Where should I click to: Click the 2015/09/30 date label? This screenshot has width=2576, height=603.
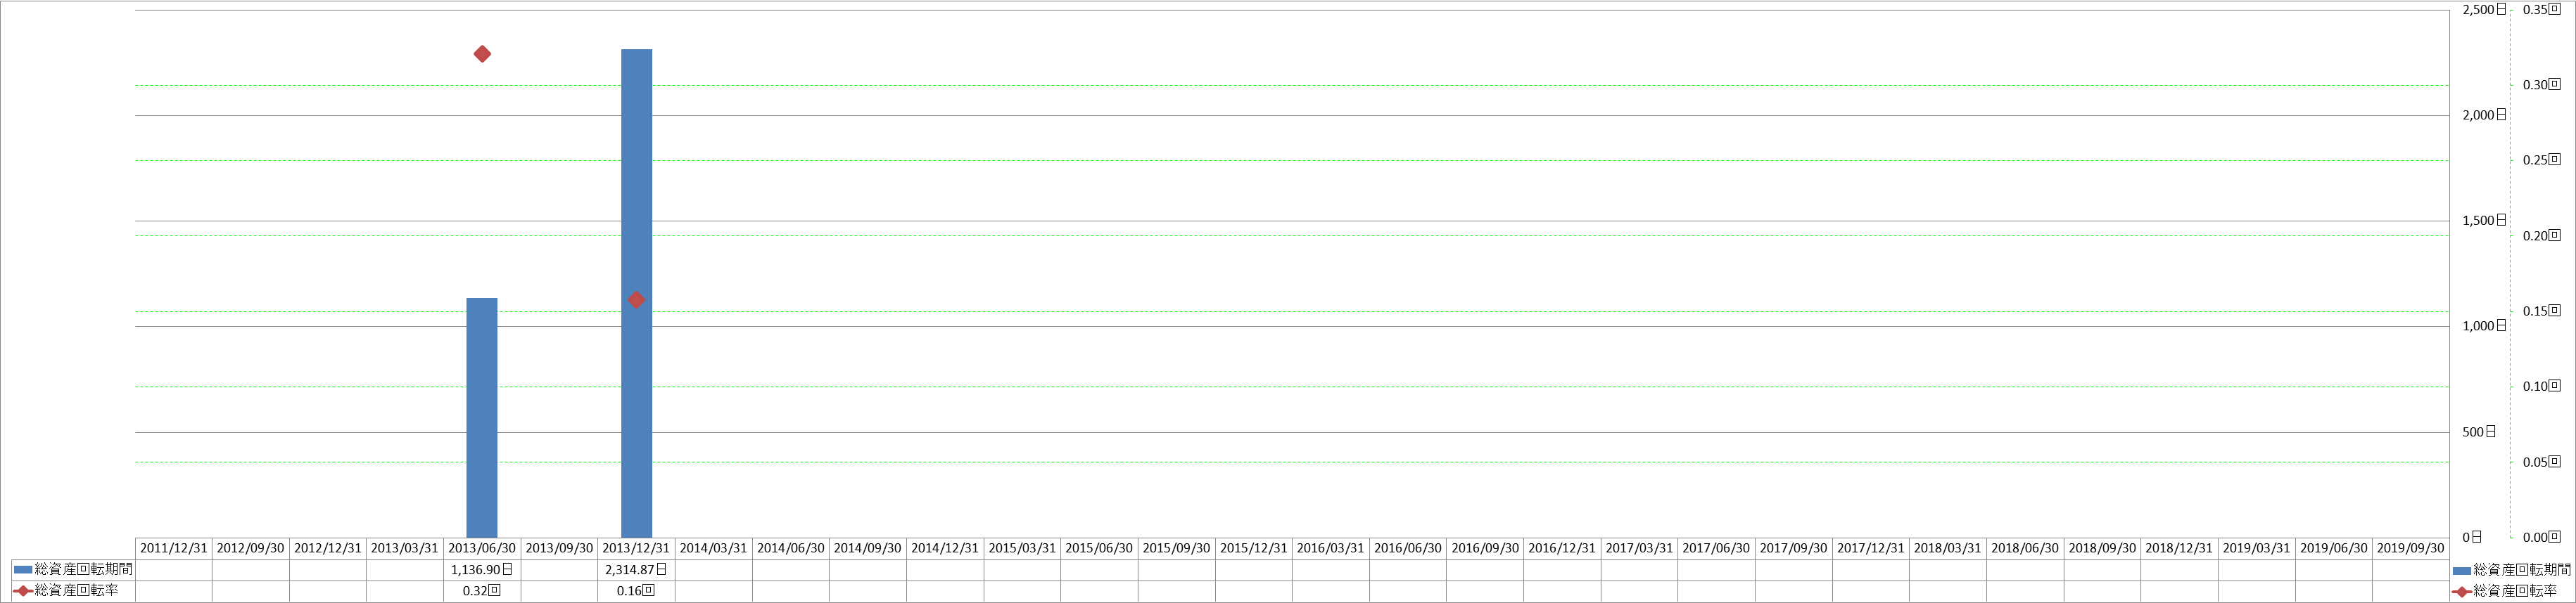(x=1176, y=548)
